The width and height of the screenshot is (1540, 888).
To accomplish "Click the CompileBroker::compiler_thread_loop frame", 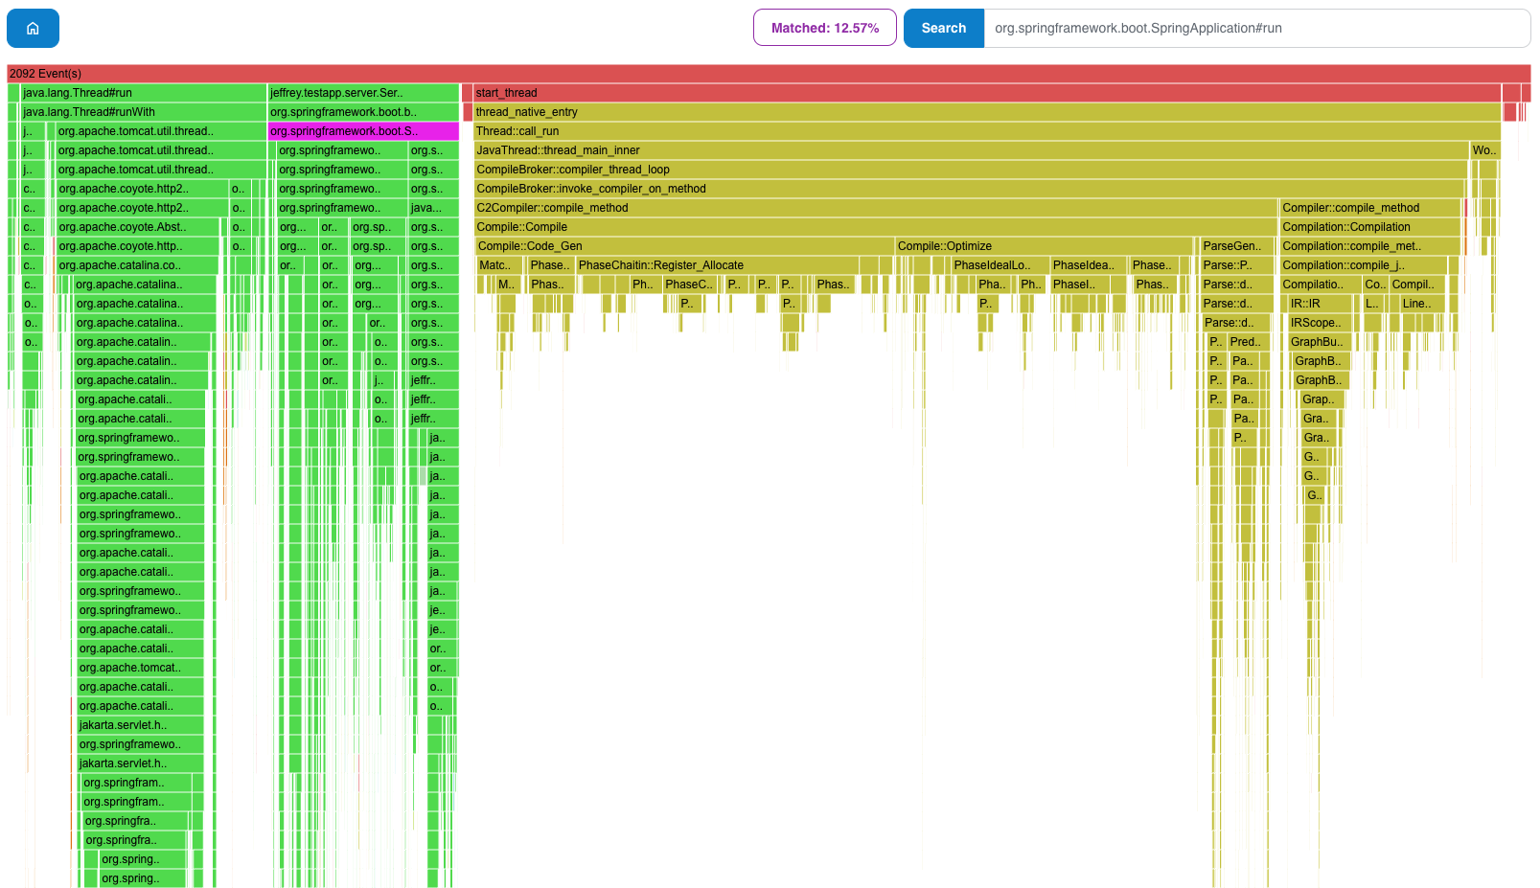I will click(971, 170).
